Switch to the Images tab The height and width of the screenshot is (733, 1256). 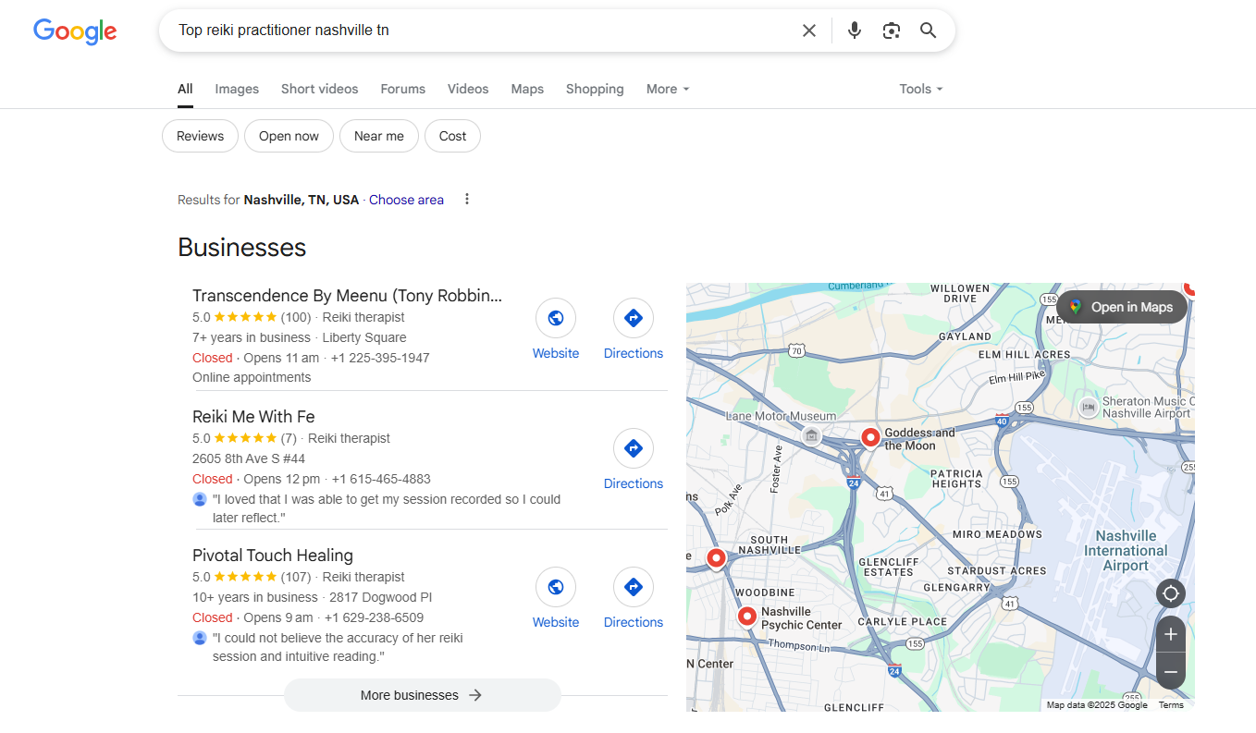237,89
